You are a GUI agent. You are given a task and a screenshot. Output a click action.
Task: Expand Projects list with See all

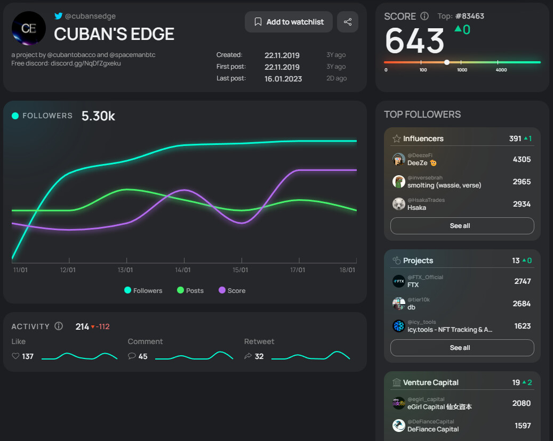(462, 348)
